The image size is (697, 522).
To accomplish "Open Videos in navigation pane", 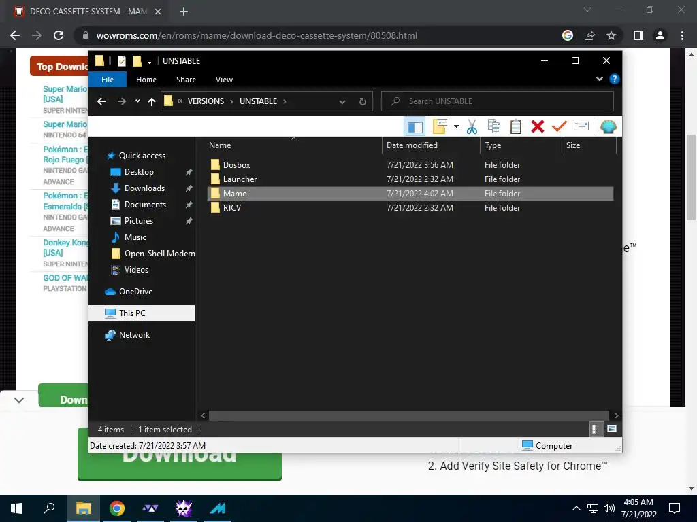I will coord(136,270).
